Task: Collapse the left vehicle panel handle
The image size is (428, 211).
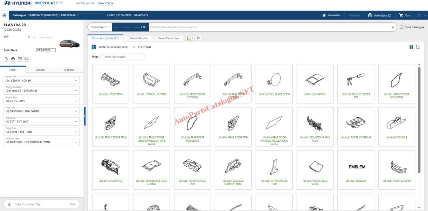Action: (85, 116)
